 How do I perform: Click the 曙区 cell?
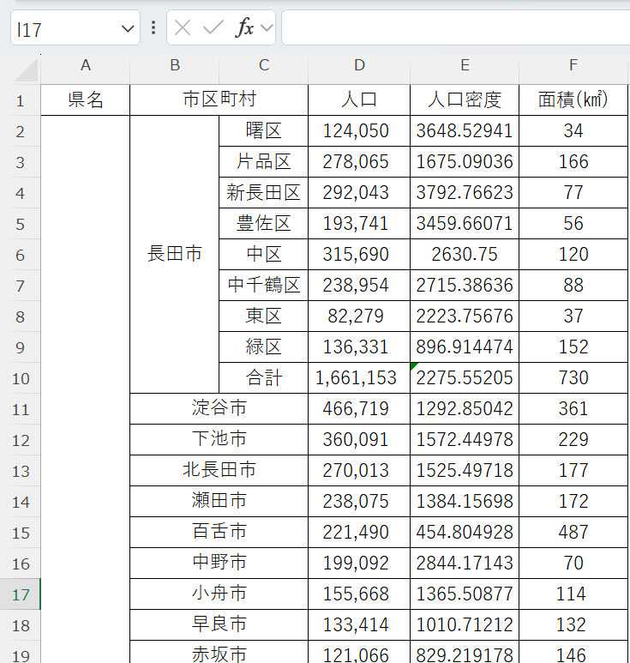pyautogui.click(x=264, y=130)
